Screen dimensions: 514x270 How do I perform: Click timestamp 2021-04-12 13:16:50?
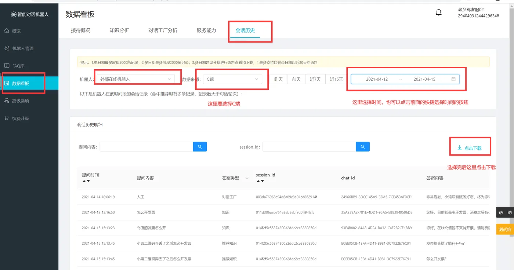(x=98, y=212)
